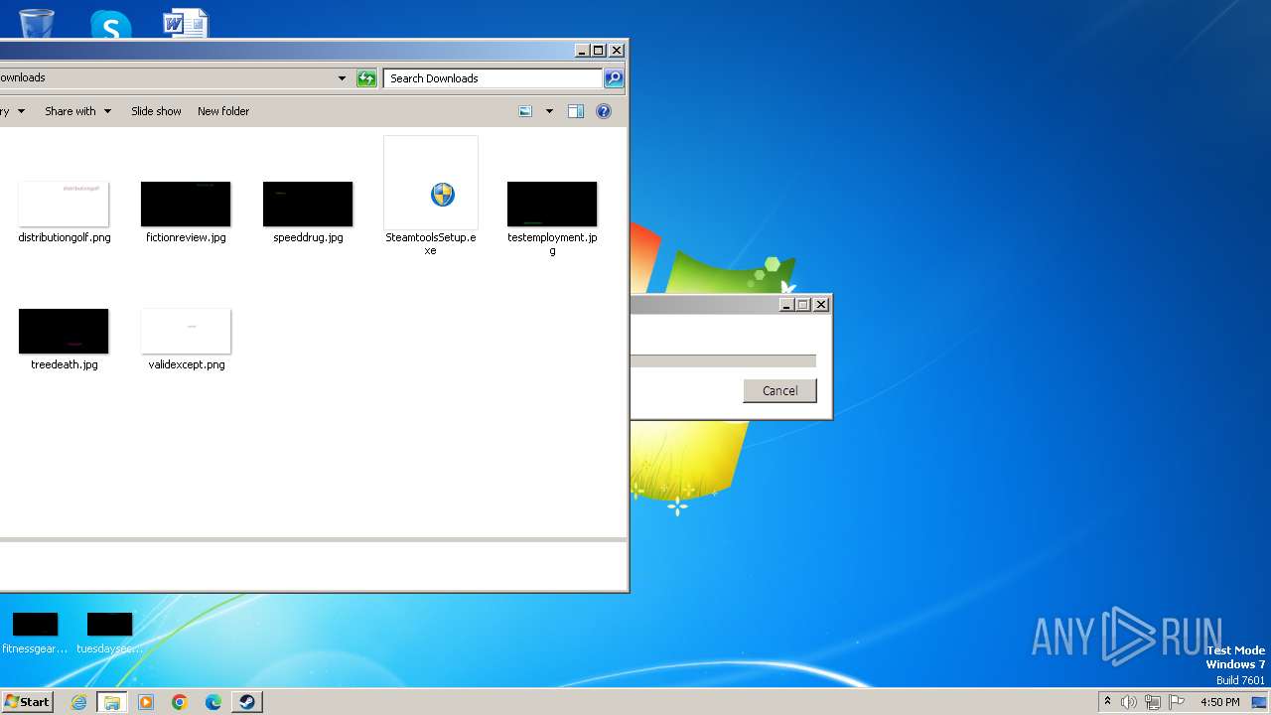Image resolution: width=1271 pixels, height=715 pixels.
Task: Open the Share with dropdown menu
Action: click(77, 111)
